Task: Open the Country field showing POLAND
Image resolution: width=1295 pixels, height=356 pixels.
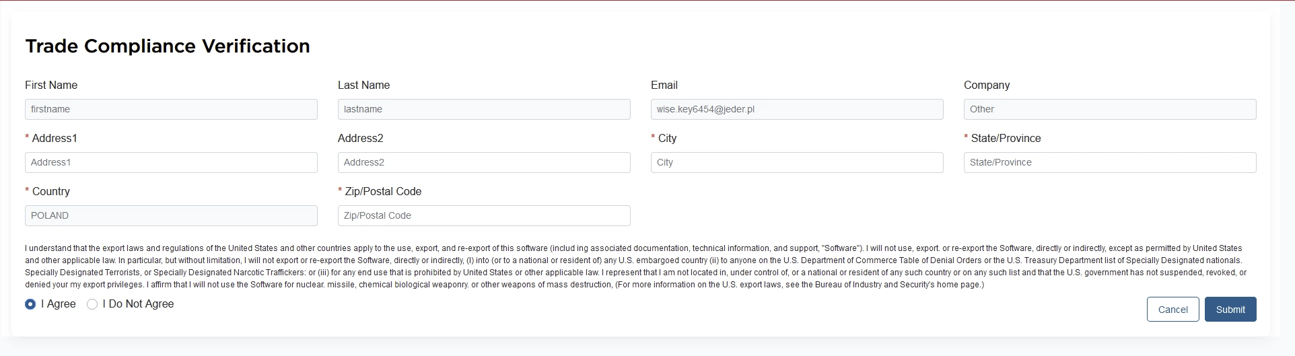Action: (x=171, y=215)
